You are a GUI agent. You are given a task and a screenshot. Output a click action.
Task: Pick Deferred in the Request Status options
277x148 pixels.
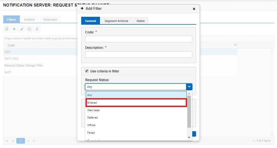pyautogui.click(x=136, y=118)
